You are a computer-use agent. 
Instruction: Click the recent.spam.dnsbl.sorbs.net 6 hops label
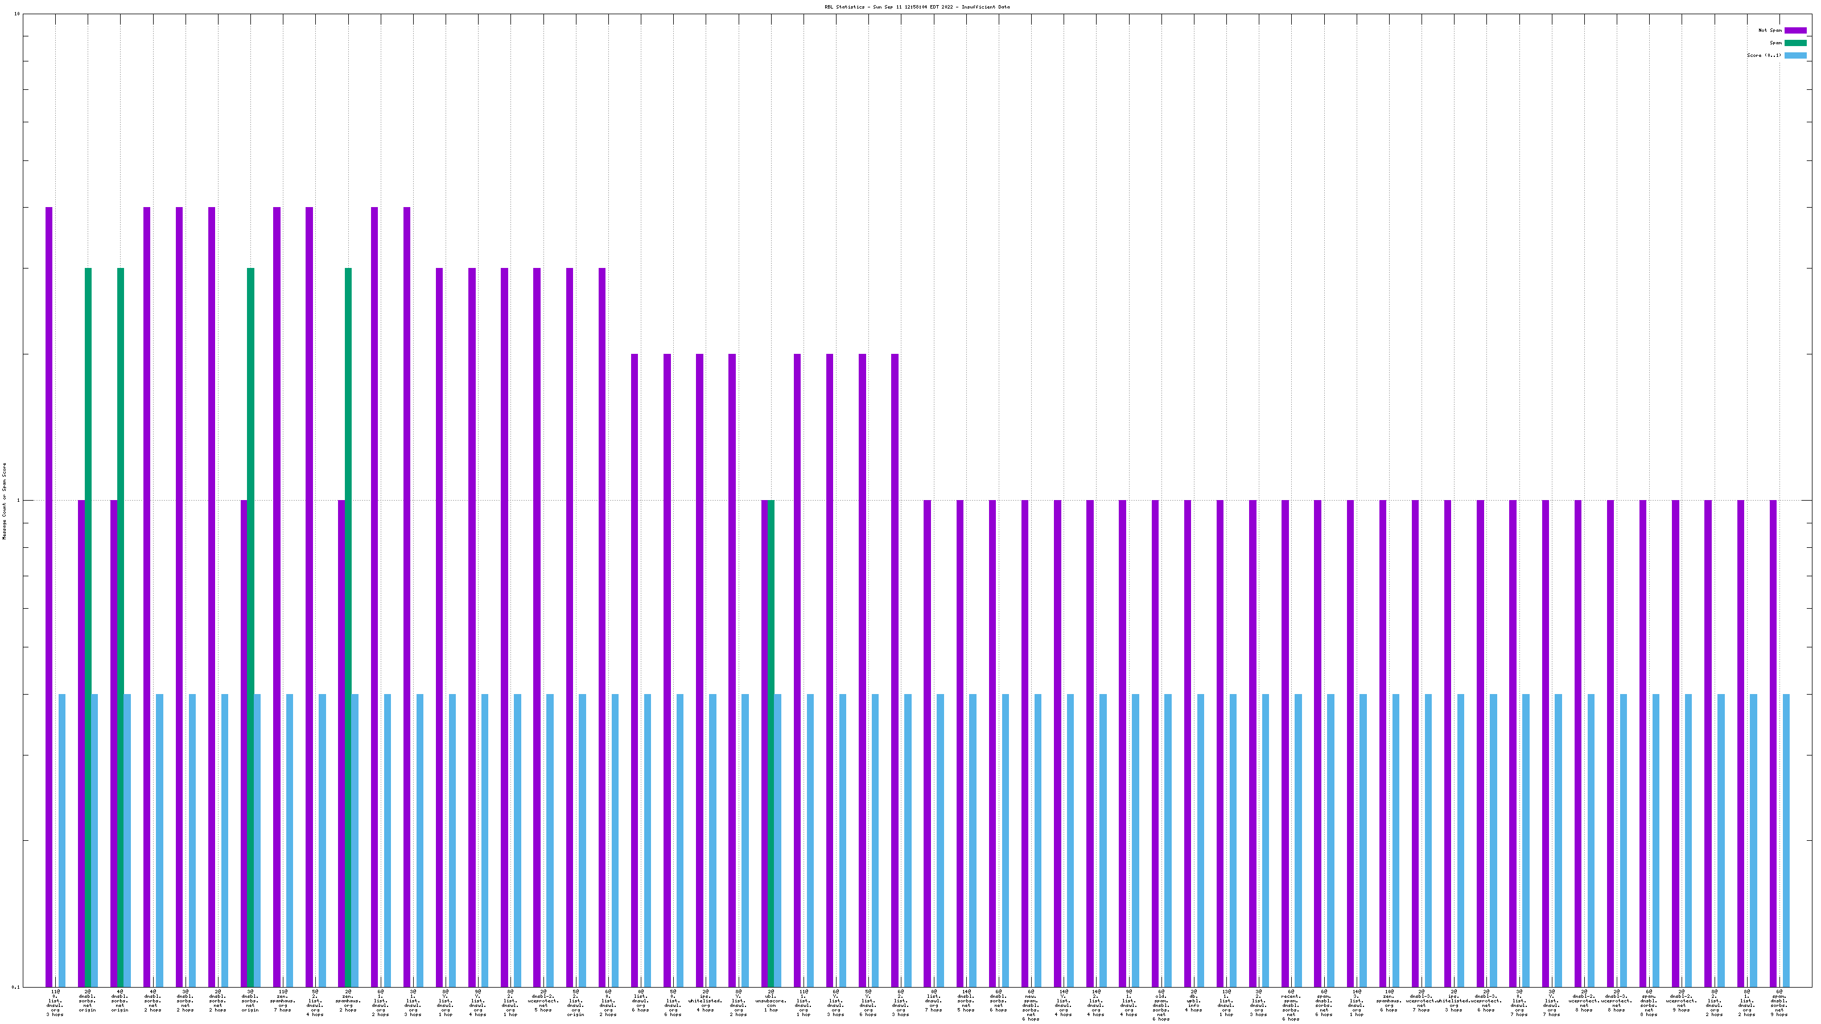[x=1291, y=1006]
